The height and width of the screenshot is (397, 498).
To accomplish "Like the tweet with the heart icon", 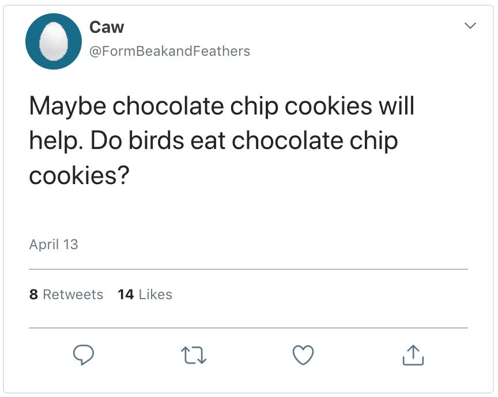I will (303, 355).
